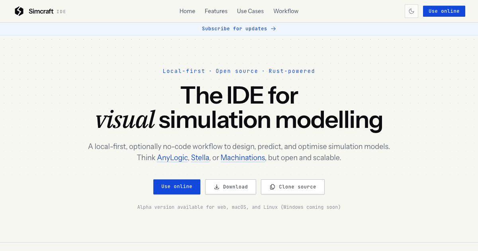478x251 pixels.
Task: Click the blue hero Use online button
Action: (x=177, y=187)
